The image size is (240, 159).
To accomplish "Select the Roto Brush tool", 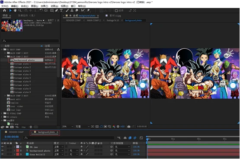I will pos(83,10).
